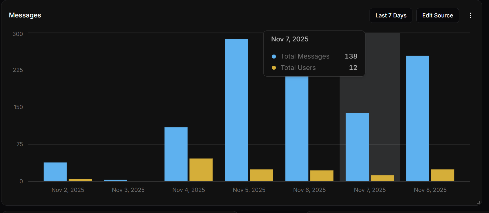The width and height of the screenshot is (489, 213).
Task: Select the yellow users bar for Nov 7
Action: 382,178
